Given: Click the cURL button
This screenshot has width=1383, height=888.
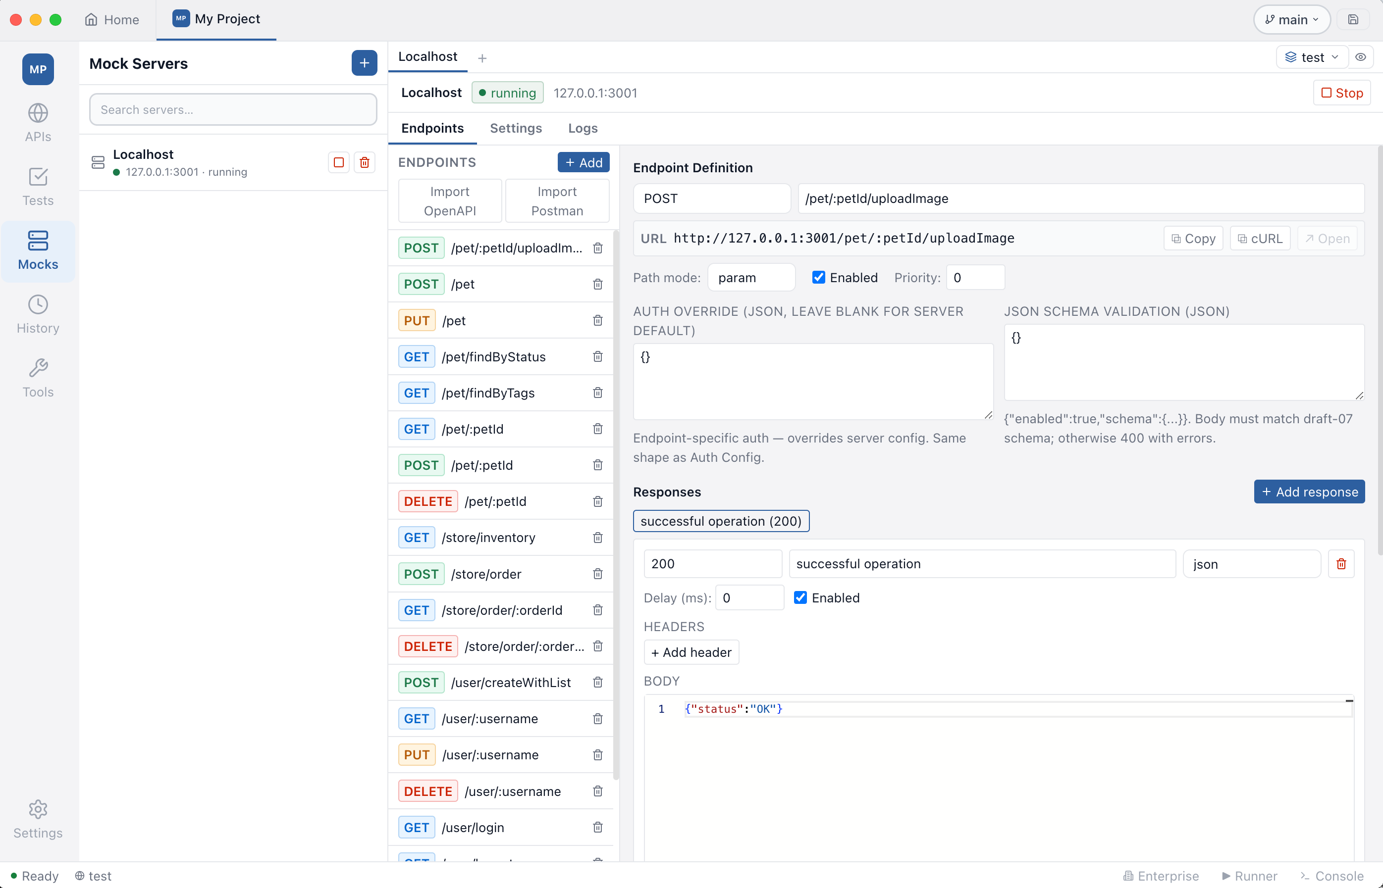Looking at the screenshot, I should coord(1260,239).
